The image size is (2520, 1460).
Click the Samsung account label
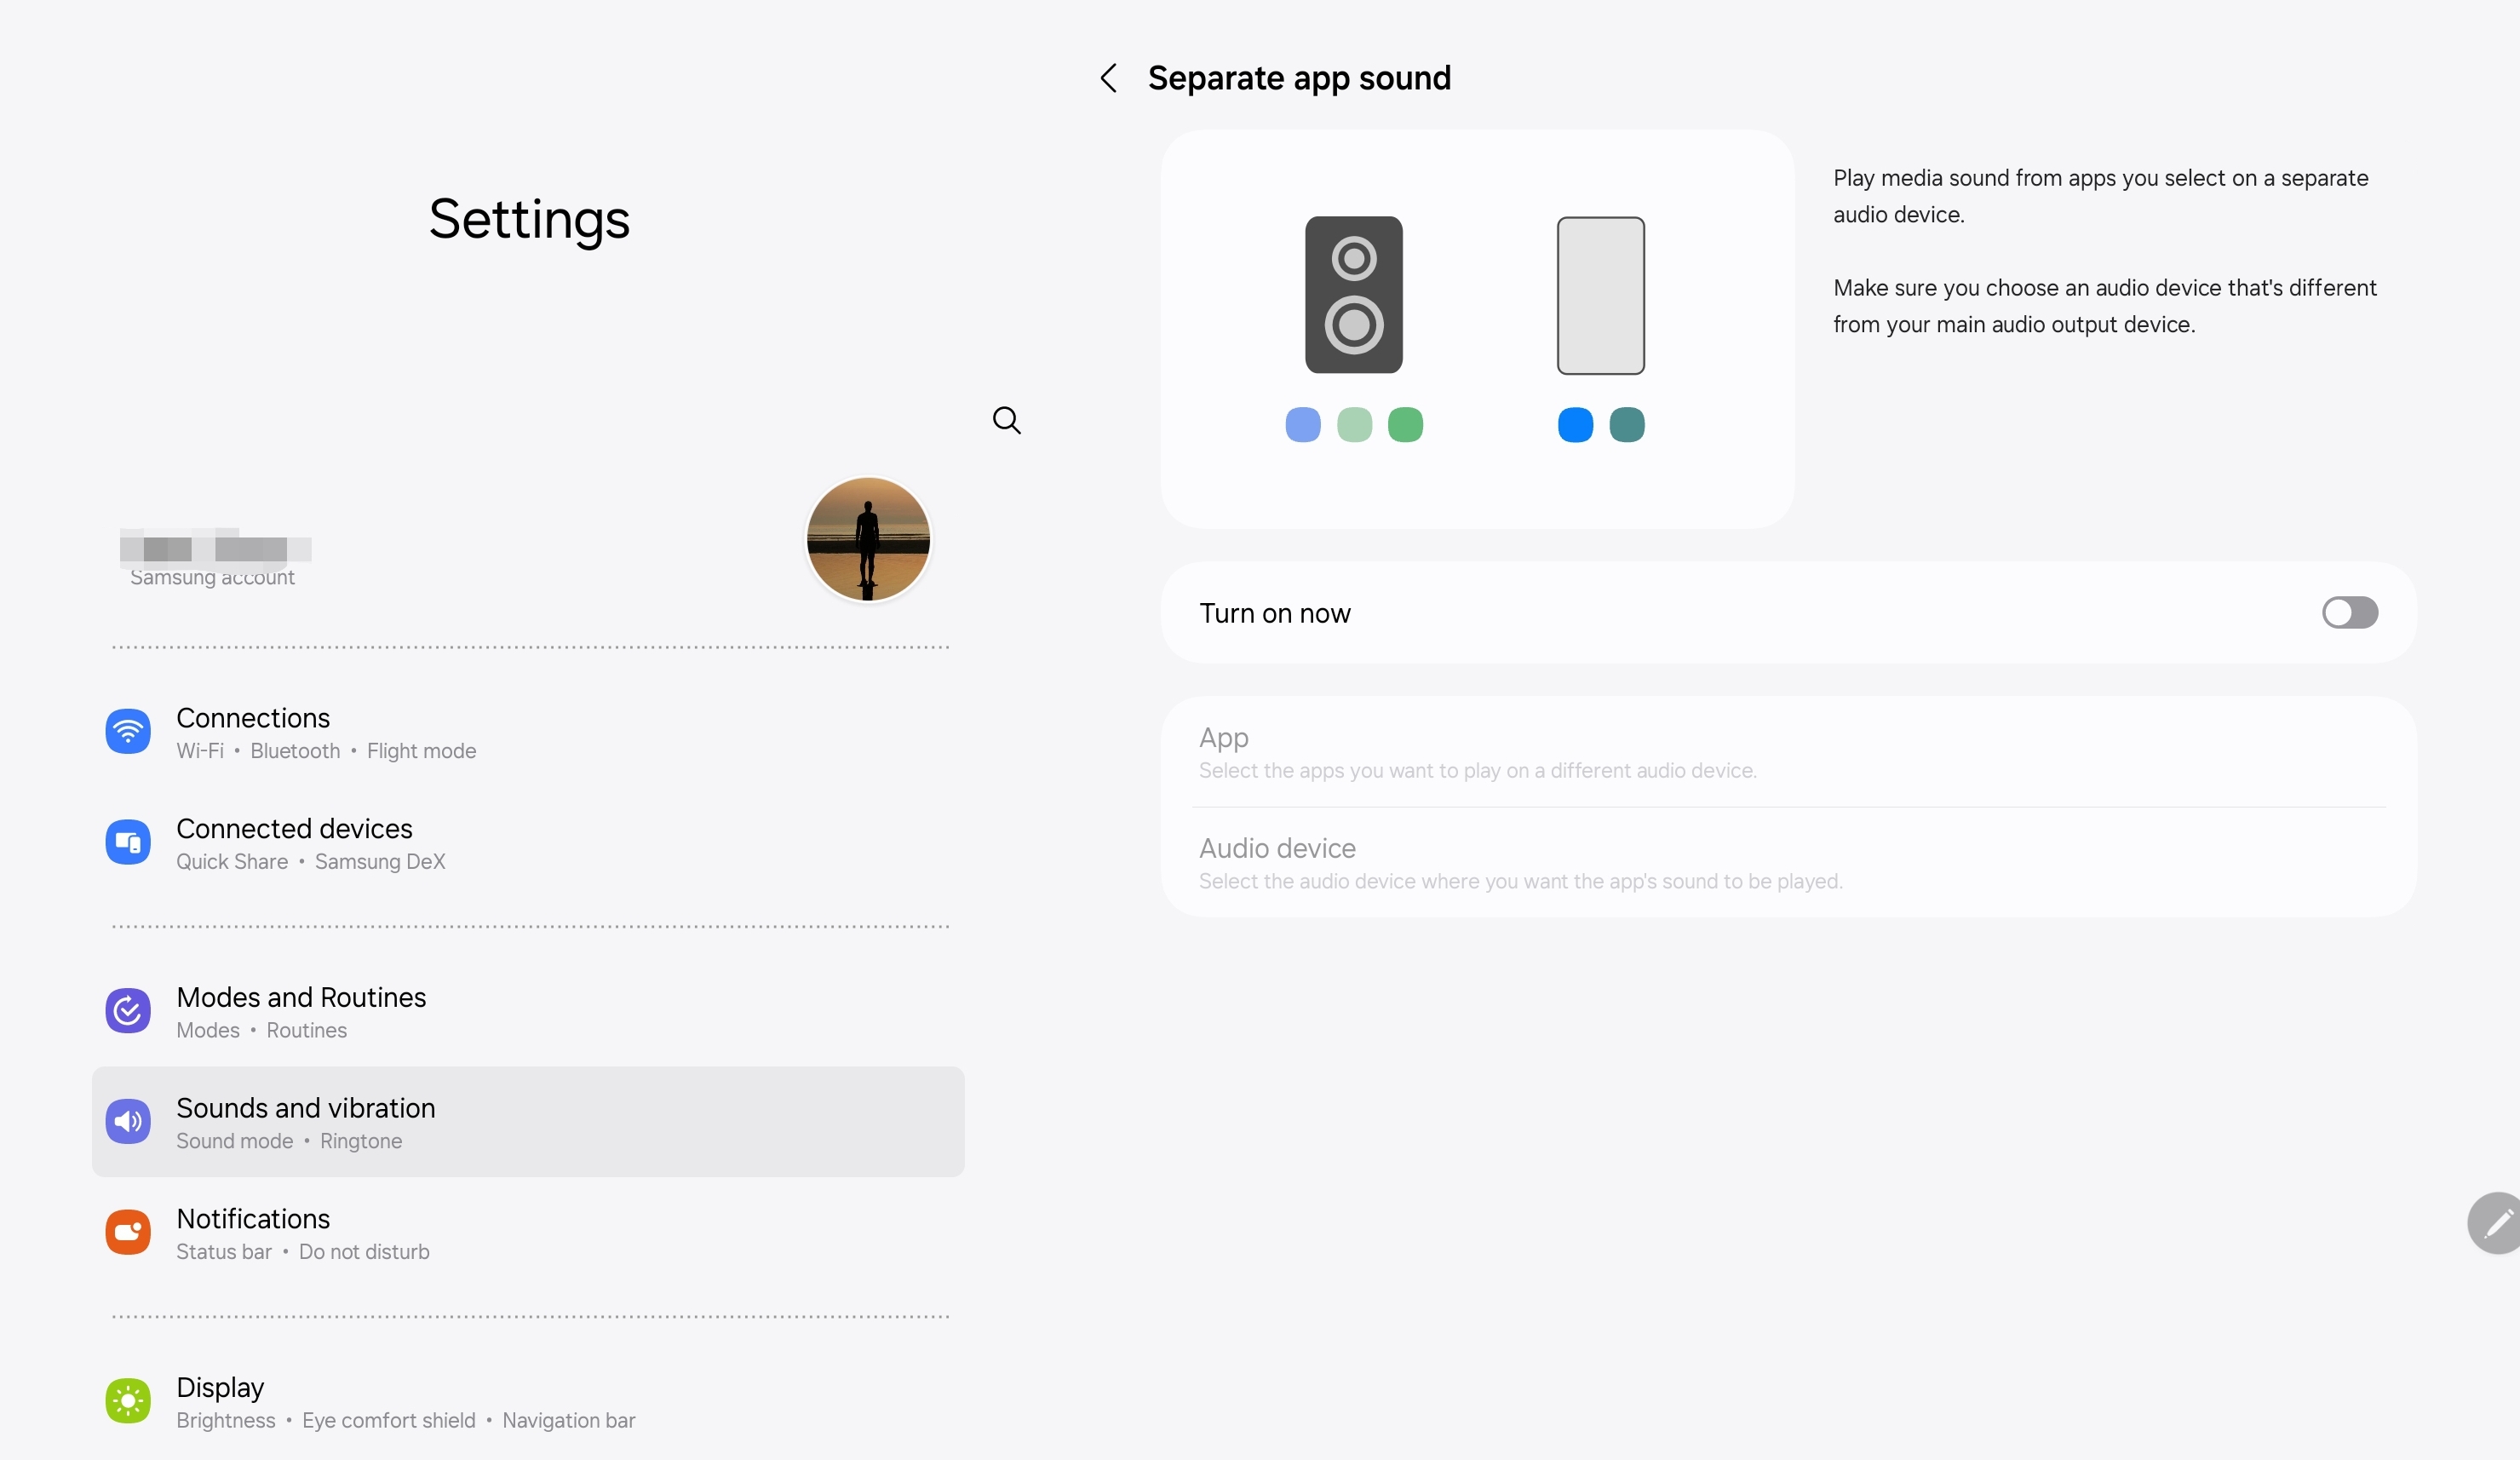pyautogui.click(x=211, y=578)
